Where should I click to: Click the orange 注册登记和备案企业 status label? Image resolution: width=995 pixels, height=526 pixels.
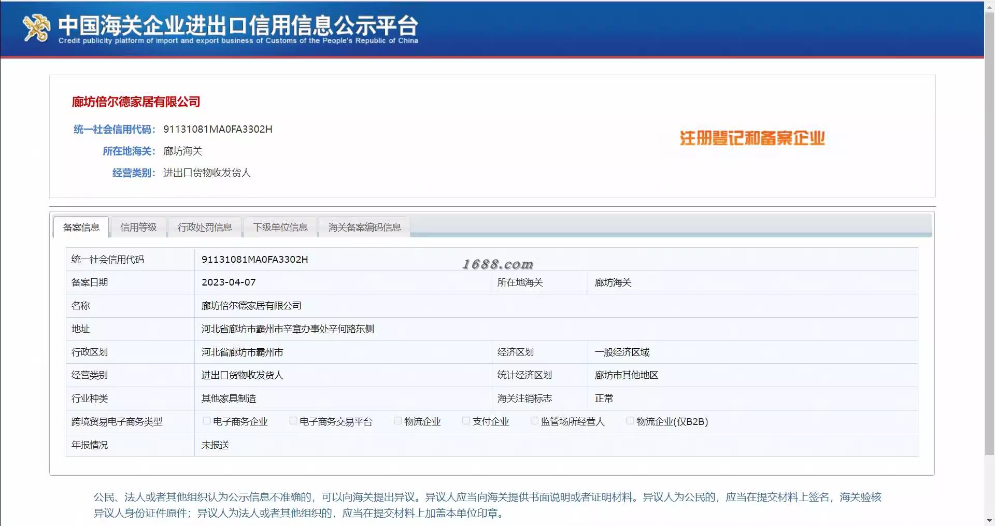[752, 138]
